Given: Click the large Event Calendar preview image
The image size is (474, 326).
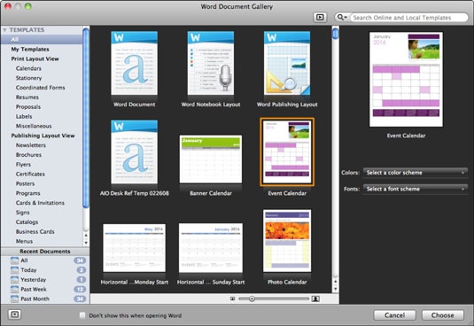Looking at the screenshot, I should pyautogui.click(x=406, y=79).
